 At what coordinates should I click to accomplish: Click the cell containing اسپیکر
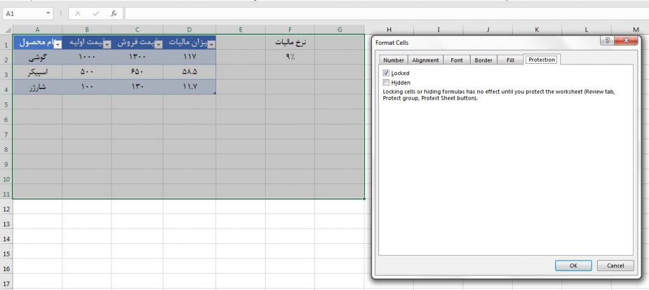click(37, 72)
